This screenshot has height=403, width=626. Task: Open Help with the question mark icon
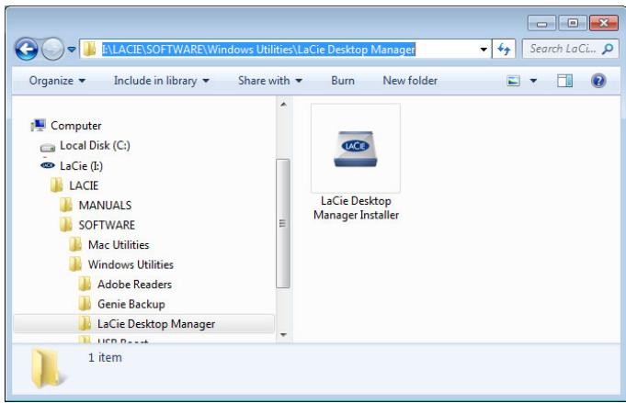click(x=598, y=81)
